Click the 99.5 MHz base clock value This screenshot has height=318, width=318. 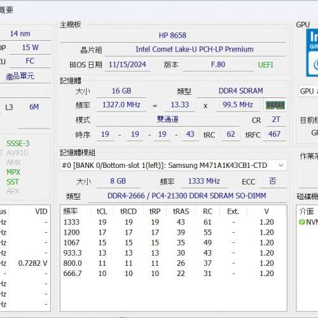[x=238, y=105]
